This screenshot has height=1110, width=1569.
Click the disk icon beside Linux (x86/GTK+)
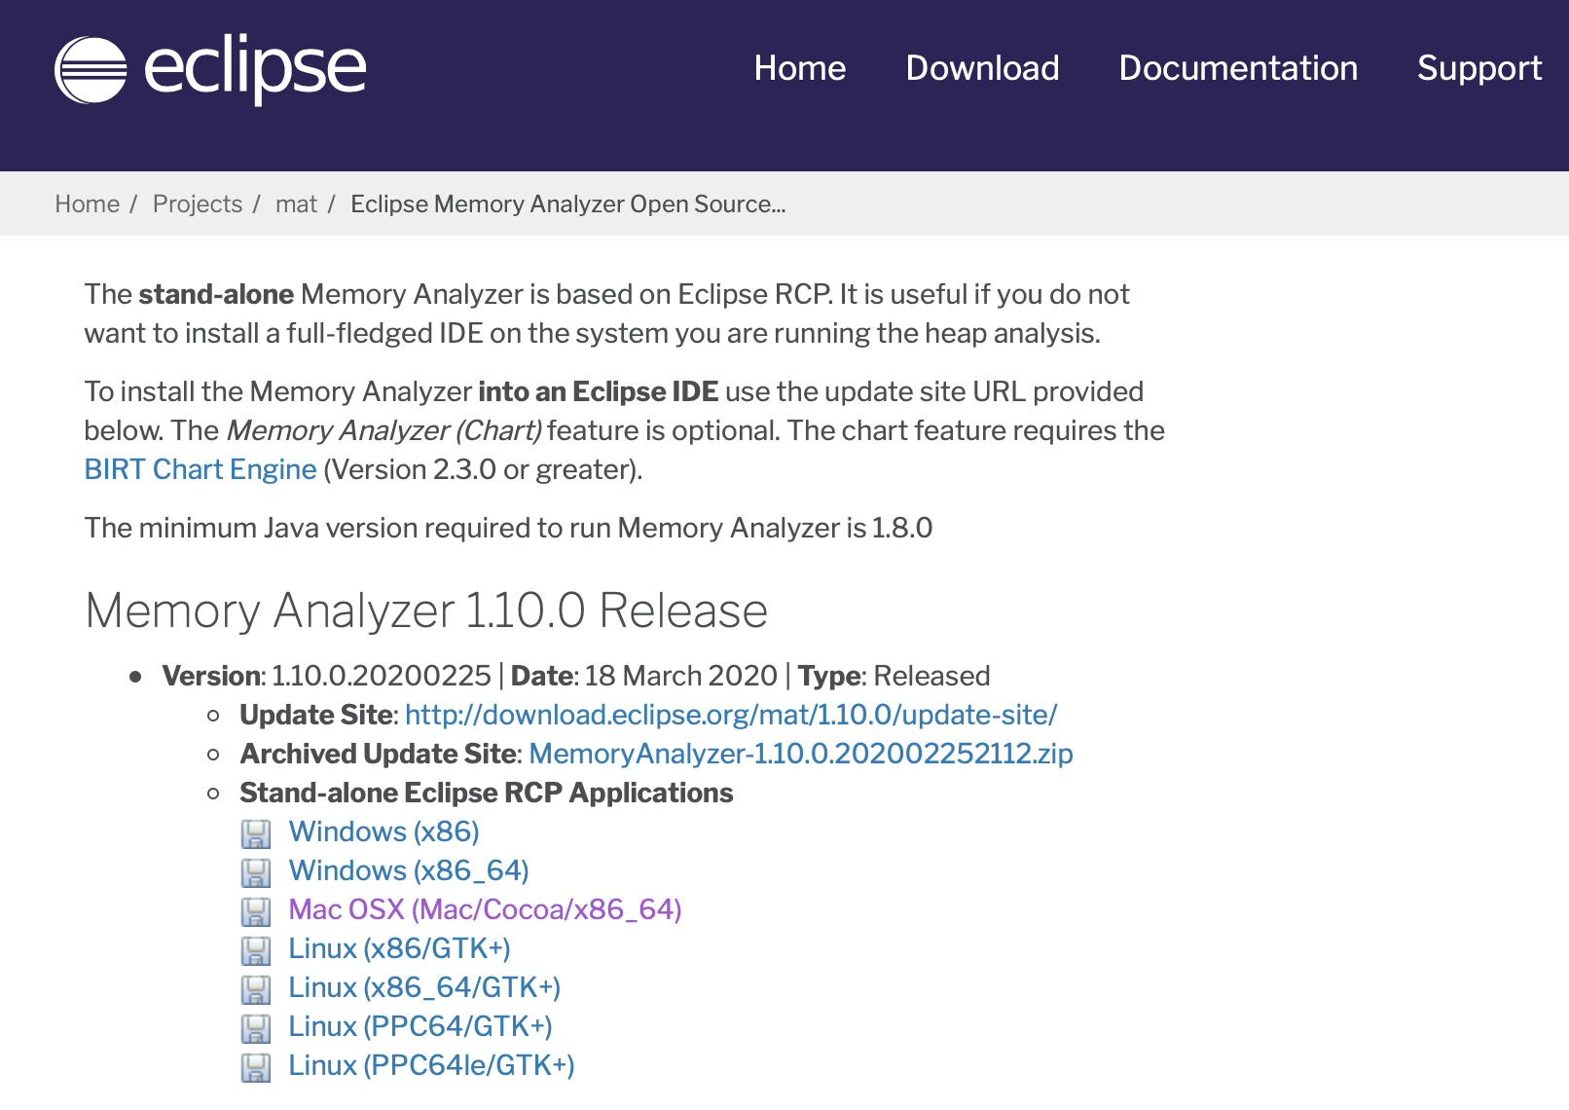pyautogui.click(x=256, y=950)
